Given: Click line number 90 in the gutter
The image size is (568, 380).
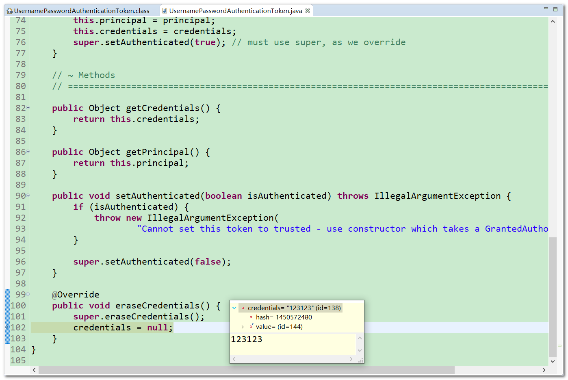Looking at the screenshot, I should [20, 196].
